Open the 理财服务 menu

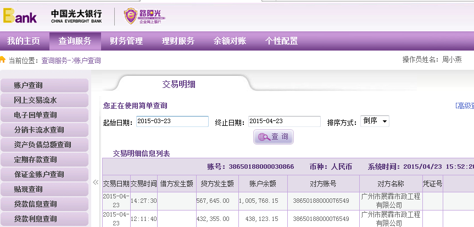click(x=178, y=41)
